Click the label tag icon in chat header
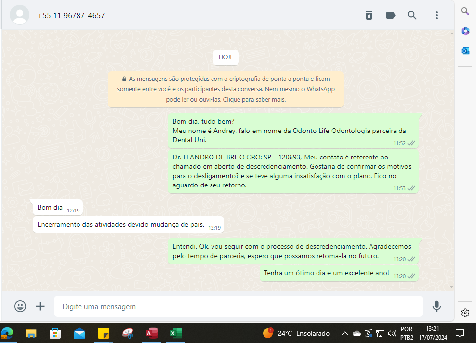Screen dimensions: 476x343 391,15
